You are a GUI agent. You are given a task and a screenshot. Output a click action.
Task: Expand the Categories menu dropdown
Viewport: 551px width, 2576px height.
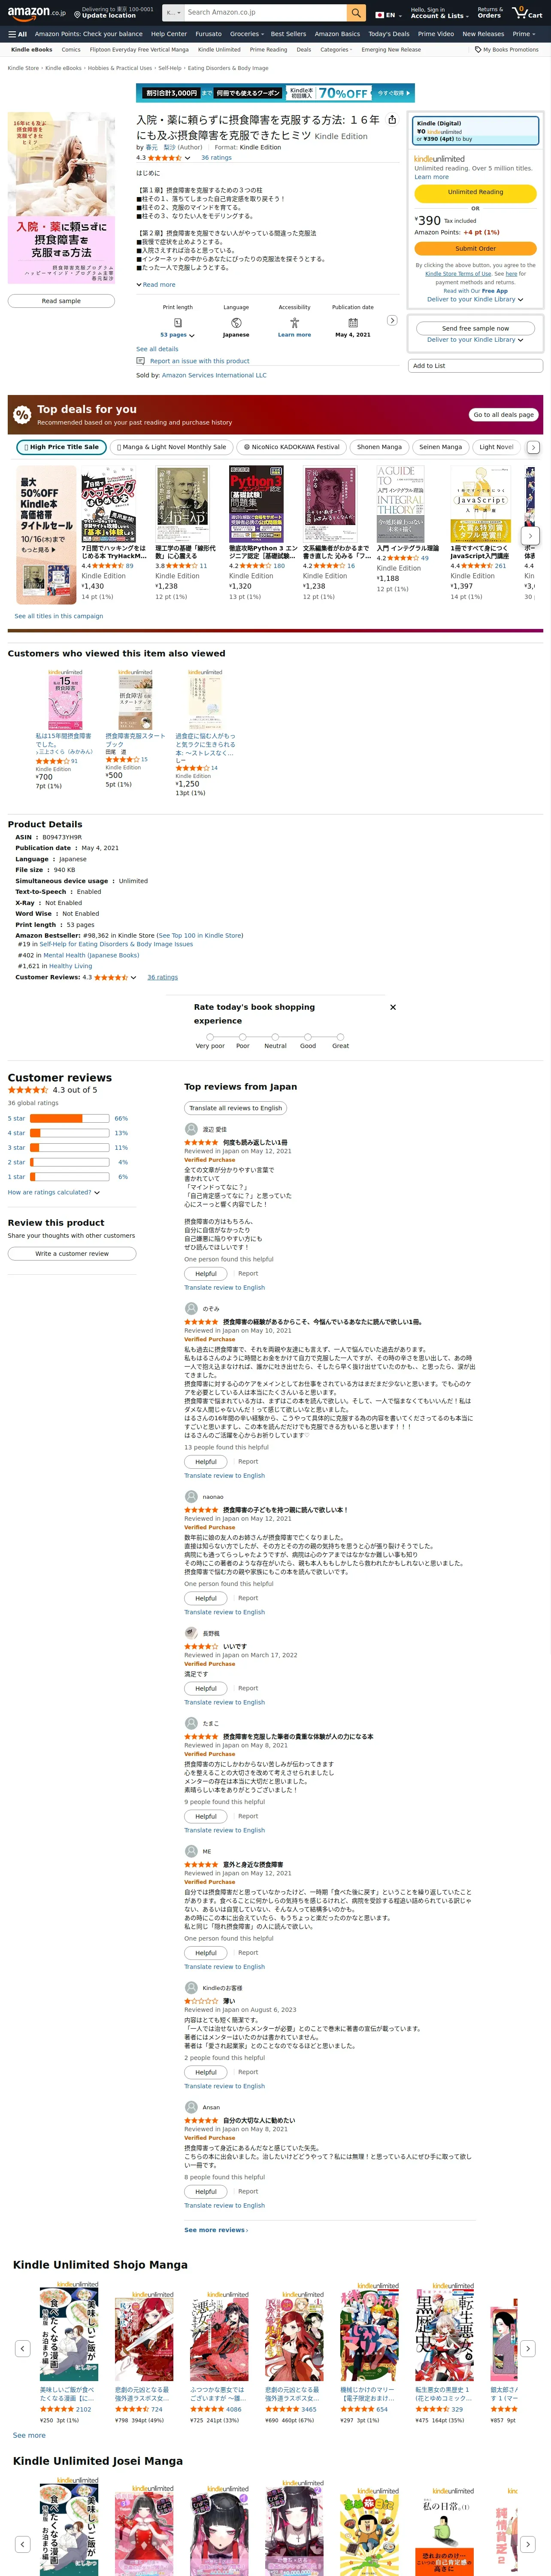click(x=335, y=49)
